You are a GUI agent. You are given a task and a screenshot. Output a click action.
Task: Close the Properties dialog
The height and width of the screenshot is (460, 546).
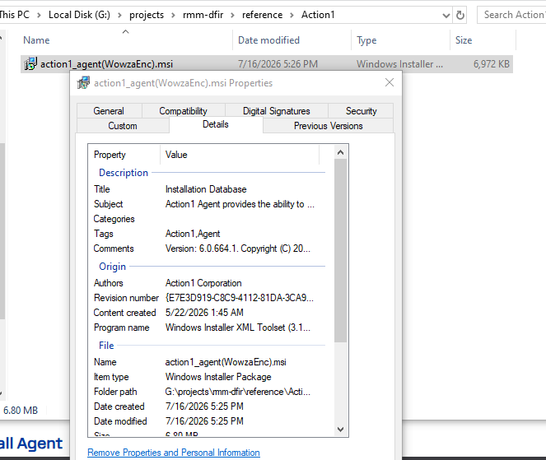pyautogui.click(x=390, y=82)
